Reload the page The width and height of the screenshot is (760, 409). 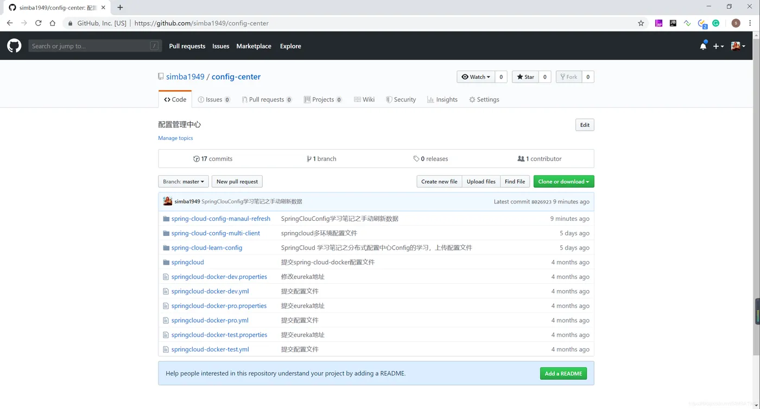[38, 23]
